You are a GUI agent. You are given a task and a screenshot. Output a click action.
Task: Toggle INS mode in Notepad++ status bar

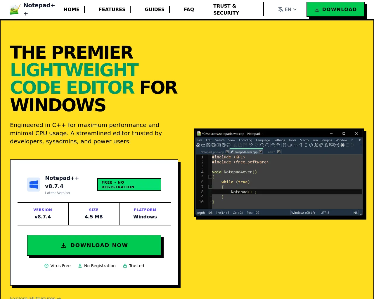tap(355, 213)
